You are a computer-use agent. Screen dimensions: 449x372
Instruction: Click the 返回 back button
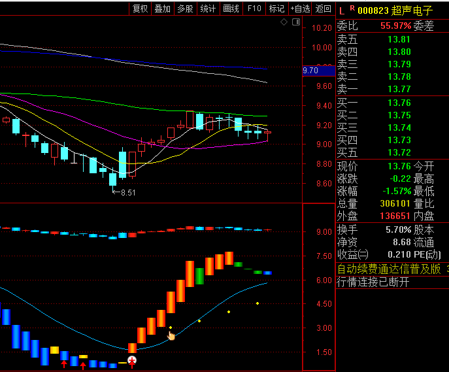tap(324, 8)
